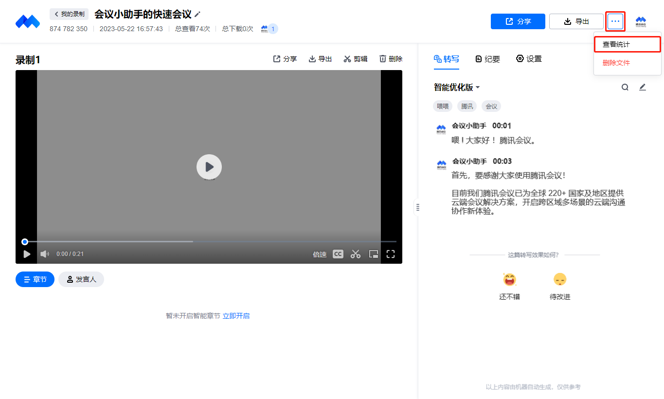
Task: Share recording 录制1 via 分享
Action: [285, 59]
